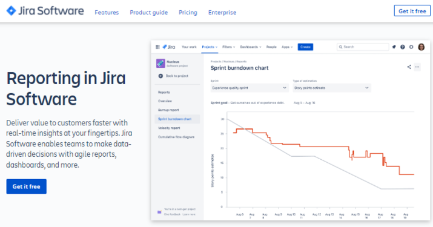The height and width of the screenshot is (227, 433).
Task: Expand the Story points estimate dropdown
Action: pos(332,88)
